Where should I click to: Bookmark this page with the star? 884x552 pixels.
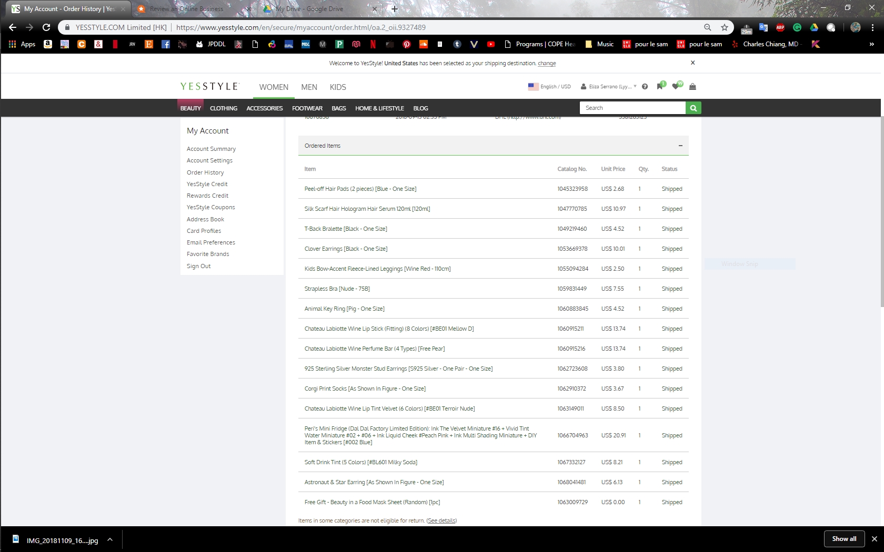[x=725, y=27]
